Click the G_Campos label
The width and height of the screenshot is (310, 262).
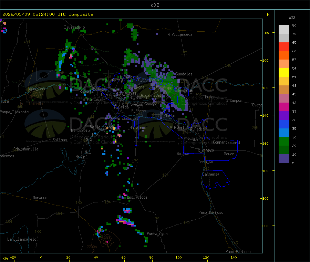pos(234,101)
